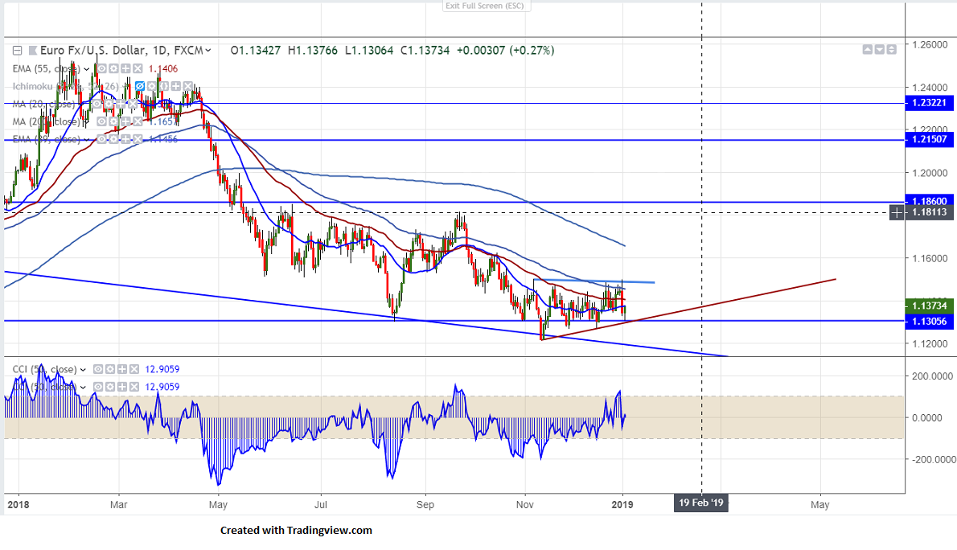957x550 pixels.
Task: Collapse the chart legend with the minus box
Action: click(17, 51)
